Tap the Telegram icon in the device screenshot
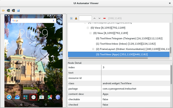This screenshot has height=108, width=173. (x=9, y=97)
